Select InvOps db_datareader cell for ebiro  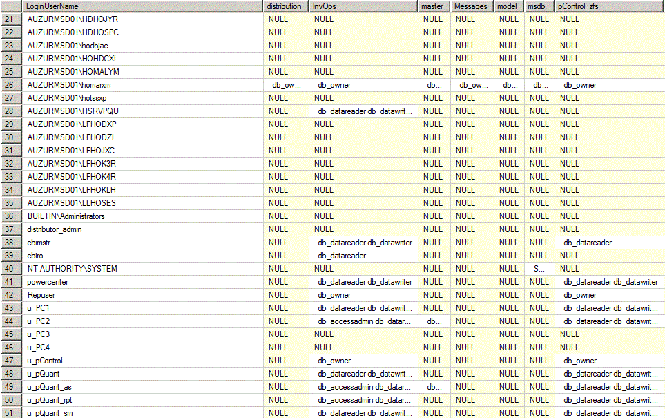(x=363, y=256)
